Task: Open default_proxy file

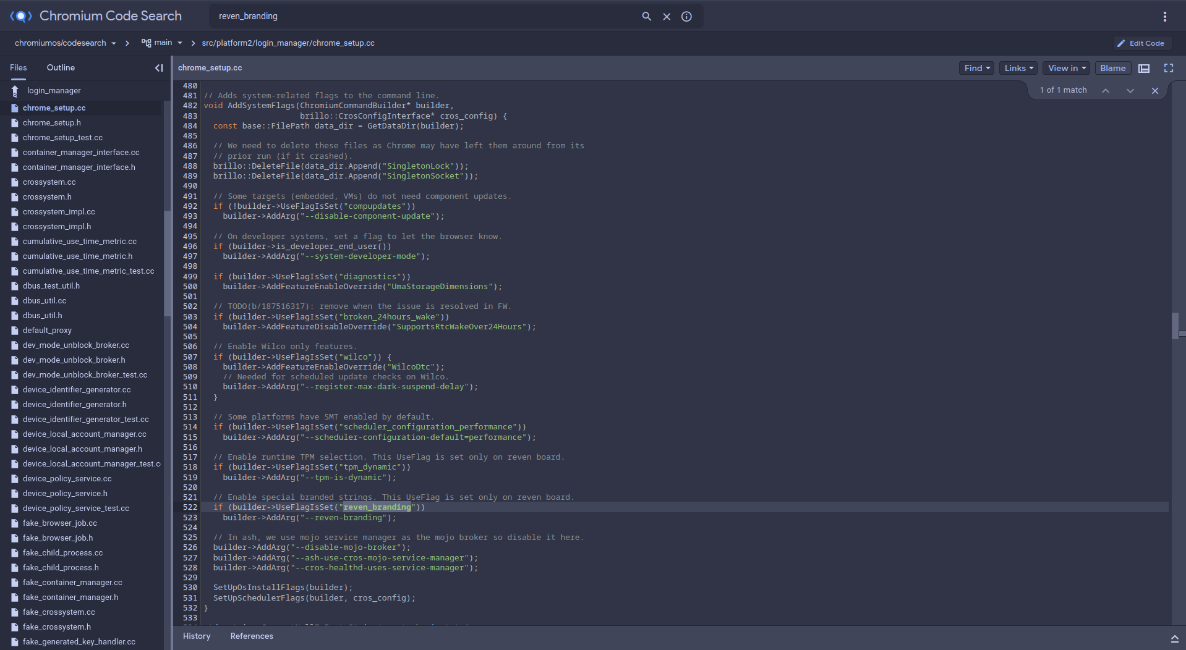Action: coord(47,331)
